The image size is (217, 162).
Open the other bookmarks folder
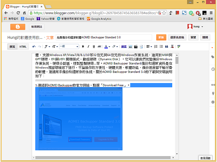point(206,19)
